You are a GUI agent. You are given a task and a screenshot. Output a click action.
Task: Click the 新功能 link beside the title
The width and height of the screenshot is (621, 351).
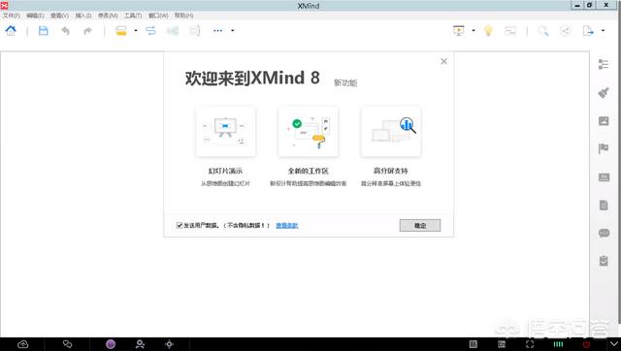pyautogui.click(x=345, y=82)
